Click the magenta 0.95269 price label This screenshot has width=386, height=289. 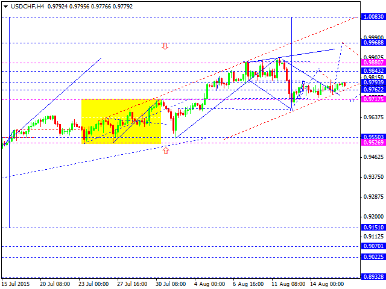tap(373, 143)
